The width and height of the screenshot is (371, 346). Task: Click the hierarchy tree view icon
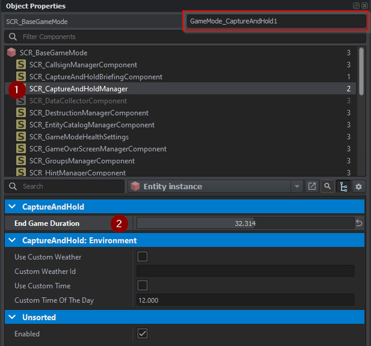pos(343,186)
